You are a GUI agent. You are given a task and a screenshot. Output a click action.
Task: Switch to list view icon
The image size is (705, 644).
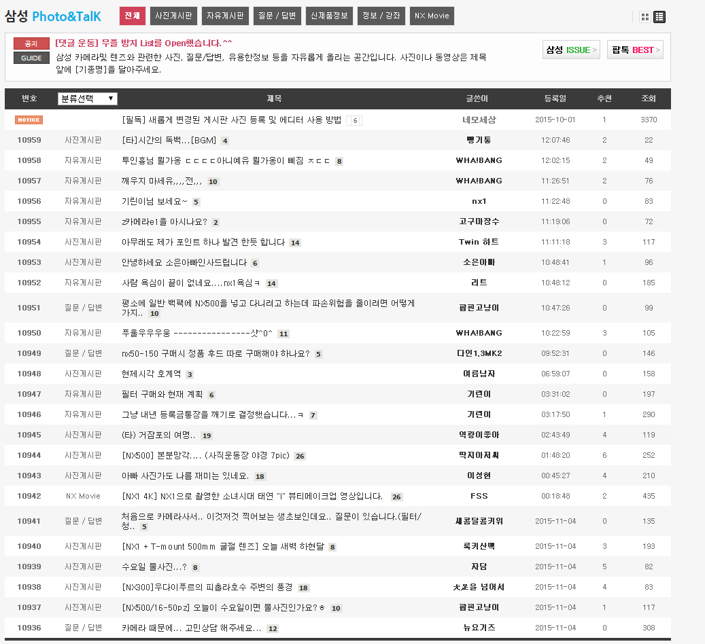point(659,17)
